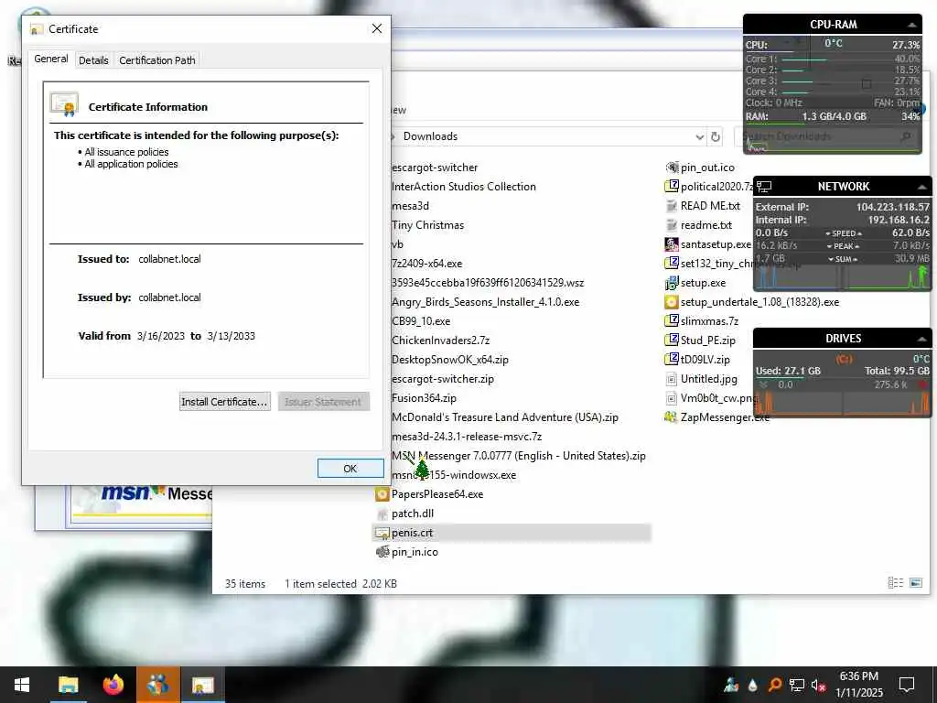
Task: Select santasetup.exe icon
Action: (x=672, y=244)
